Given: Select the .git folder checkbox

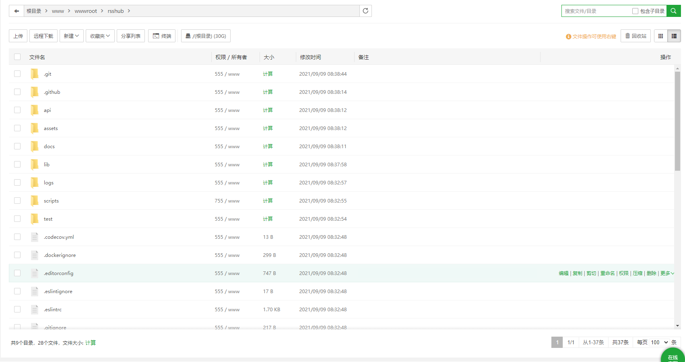Looking at the screenshot, I should pyautogui.click(x=17, y=74).
